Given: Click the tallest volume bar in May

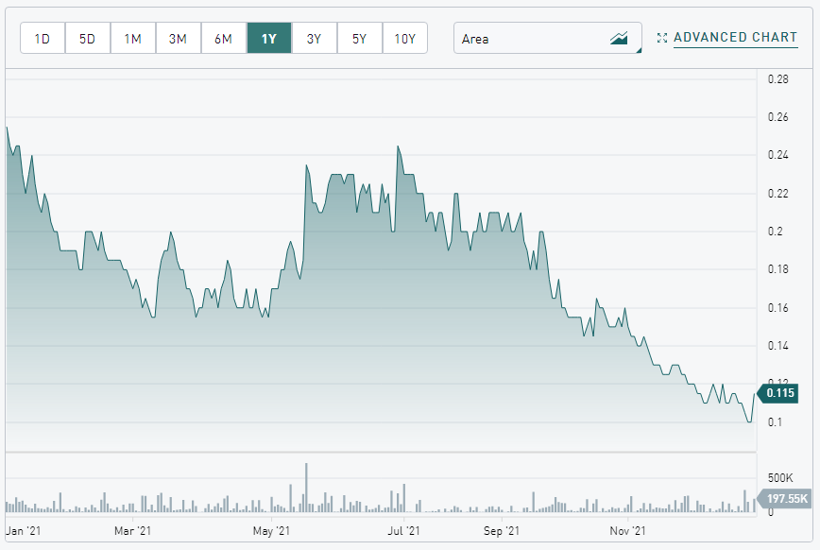Looking at the screenshot, I should click(306, 488).
